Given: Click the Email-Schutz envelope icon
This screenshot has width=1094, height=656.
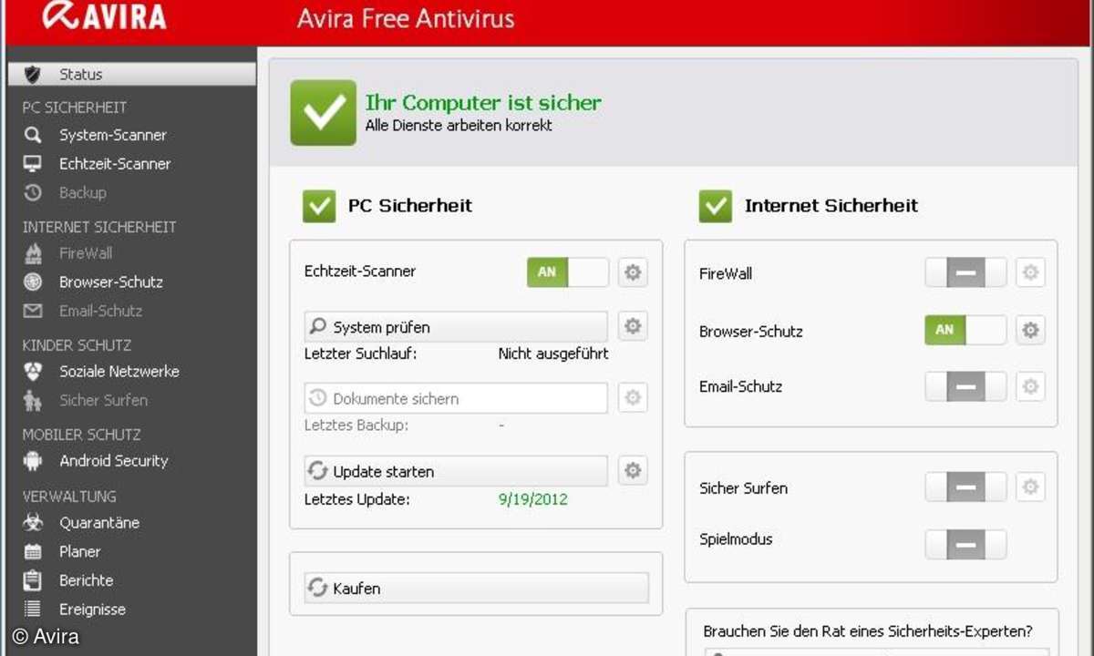Looking at the screenshot, I should 33,311.
